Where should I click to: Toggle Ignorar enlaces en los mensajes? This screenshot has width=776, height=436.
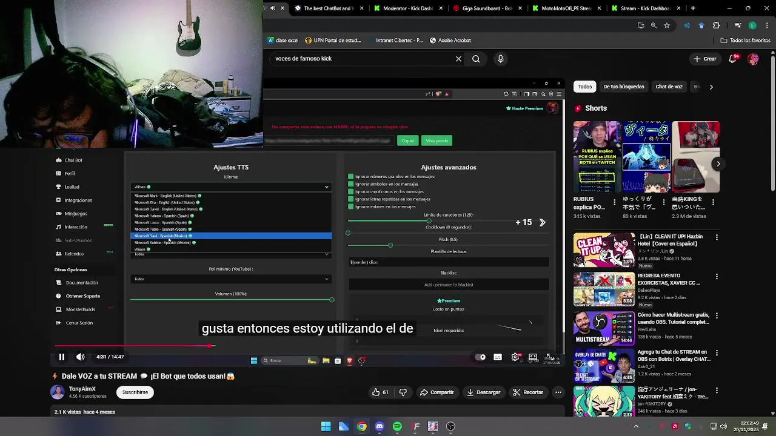[351, 206]
